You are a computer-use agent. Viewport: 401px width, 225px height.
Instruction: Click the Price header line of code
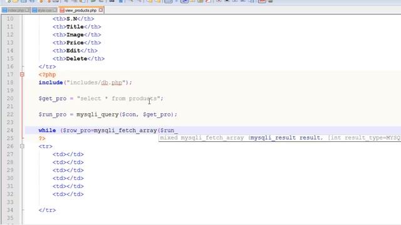(x=76, y=42)
